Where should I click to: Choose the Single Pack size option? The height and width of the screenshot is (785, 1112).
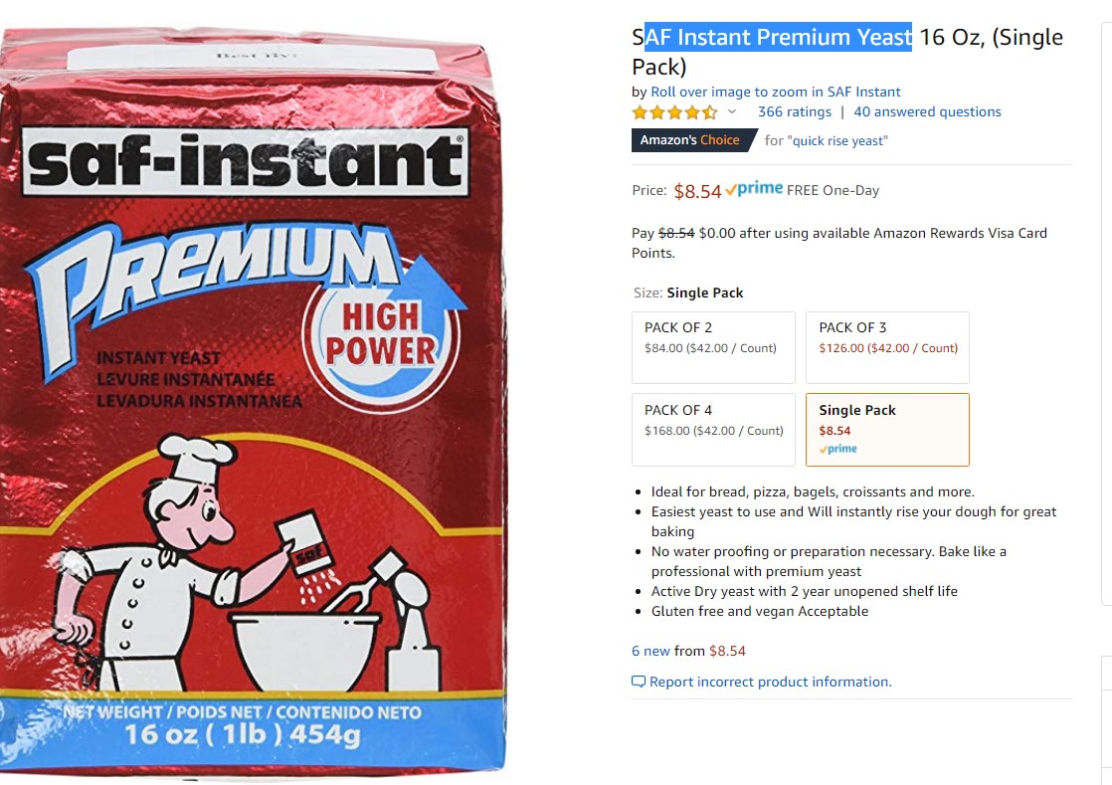pos(887,430)
